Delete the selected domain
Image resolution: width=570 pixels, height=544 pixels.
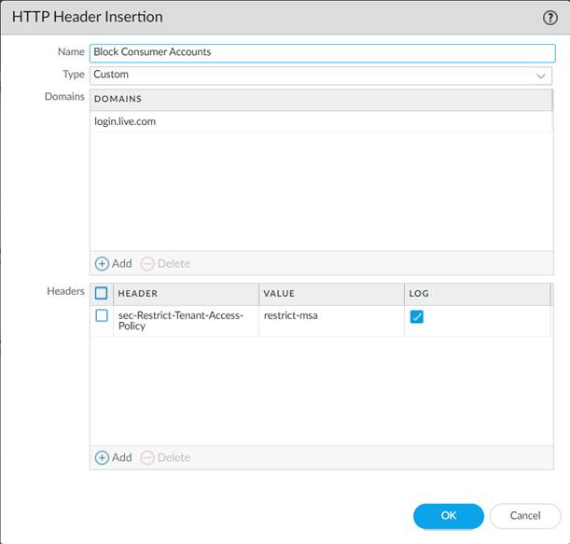coord(165,263)
